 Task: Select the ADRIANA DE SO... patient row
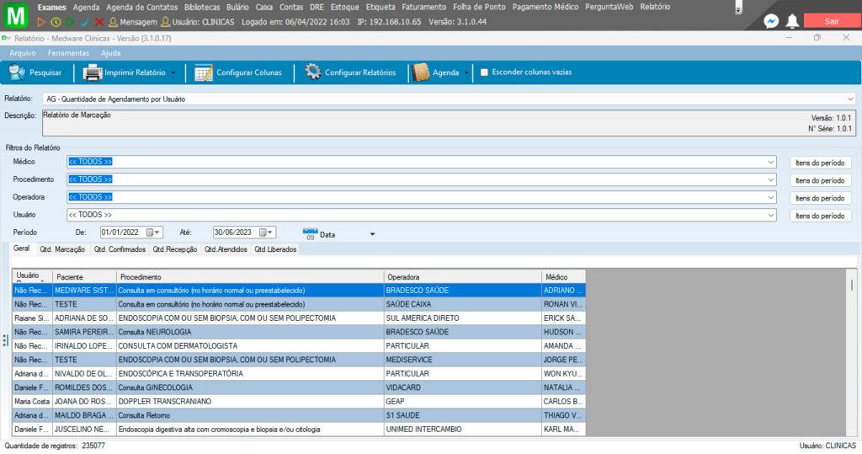[84, 318]
